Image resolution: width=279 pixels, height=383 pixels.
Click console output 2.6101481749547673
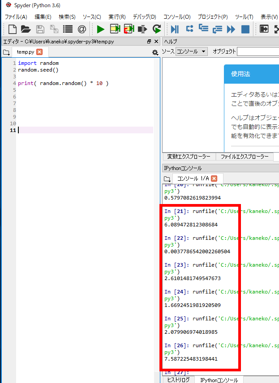click(x=193, y=278)
